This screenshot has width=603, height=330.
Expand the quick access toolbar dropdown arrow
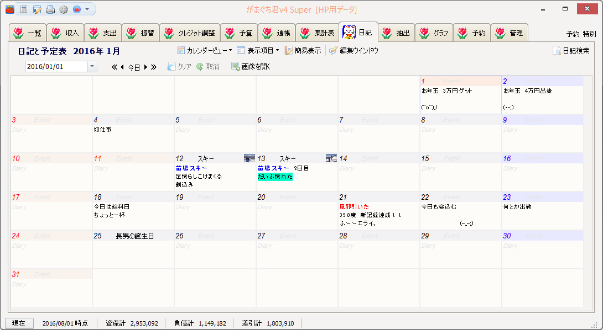pos(87,9)
